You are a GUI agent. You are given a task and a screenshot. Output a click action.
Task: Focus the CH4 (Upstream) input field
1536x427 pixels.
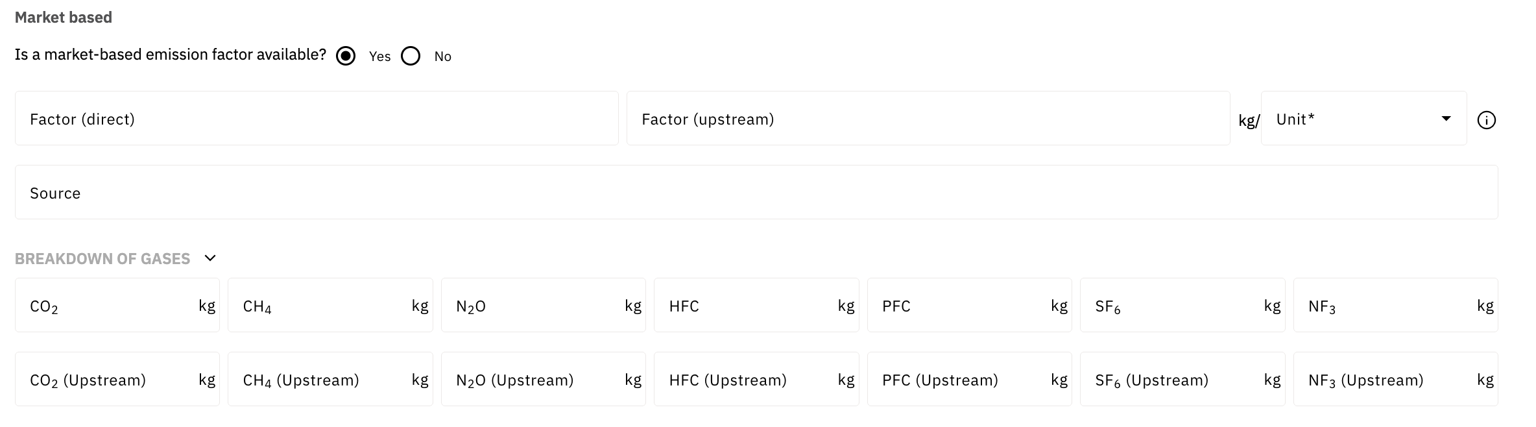click(324, 380)
